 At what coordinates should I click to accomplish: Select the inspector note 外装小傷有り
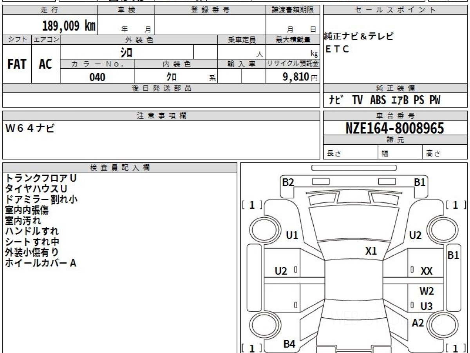32,252
